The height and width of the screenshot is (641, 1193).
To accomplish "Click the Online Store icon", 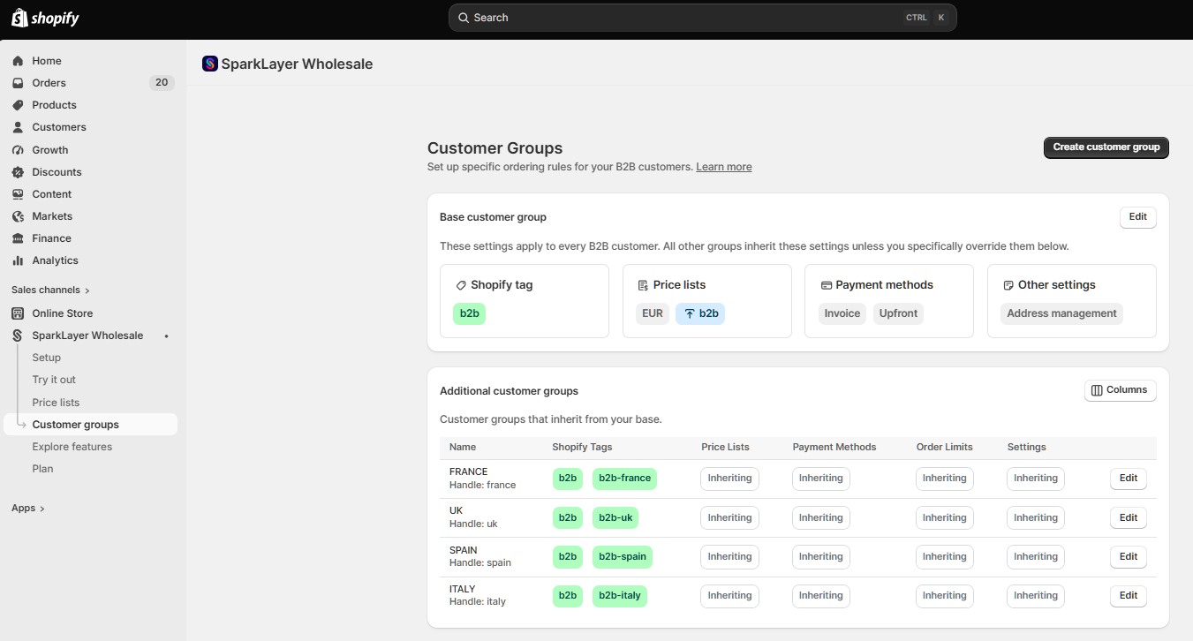I will coord(18,313).
